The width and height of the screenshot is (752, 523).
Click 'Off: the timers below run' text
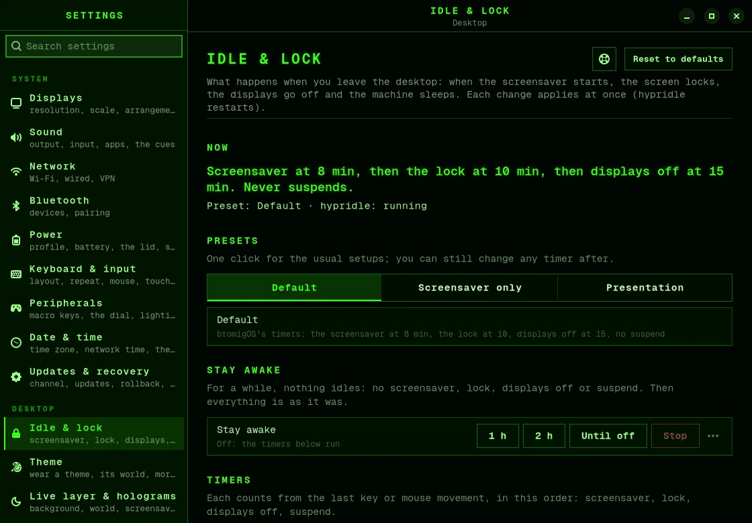(x=278, y=444)
